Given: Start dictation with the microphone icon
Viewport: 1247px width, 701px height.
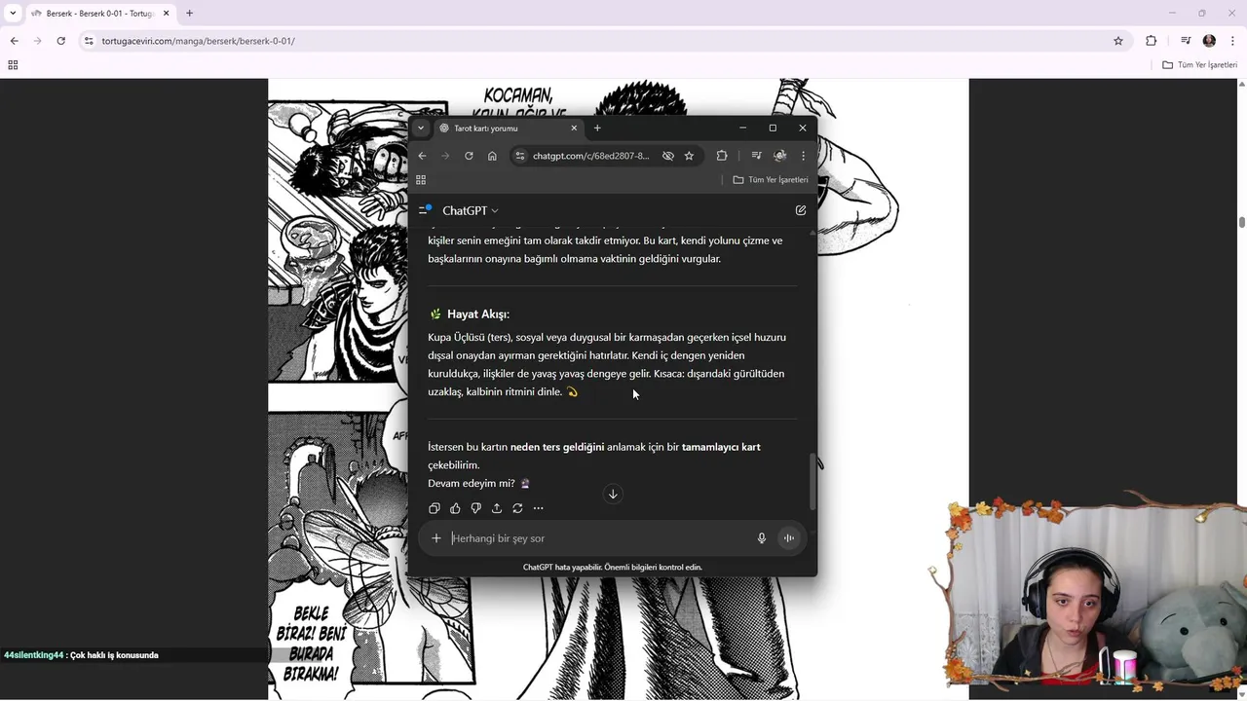Looking at the screenshot, I should coord(762,538).
